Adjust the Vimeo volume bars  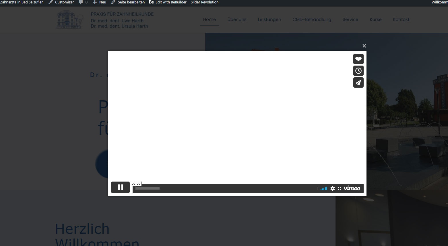click(x=324, y=188)
